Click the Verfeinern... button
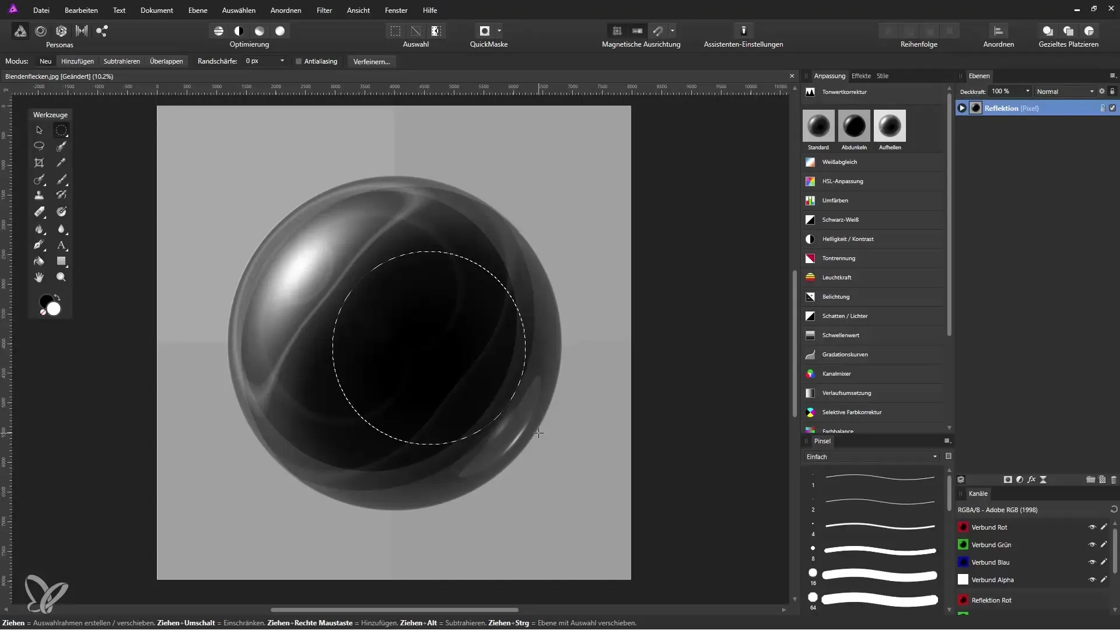The image size is (1120, 630). click(x=372, y=61)
